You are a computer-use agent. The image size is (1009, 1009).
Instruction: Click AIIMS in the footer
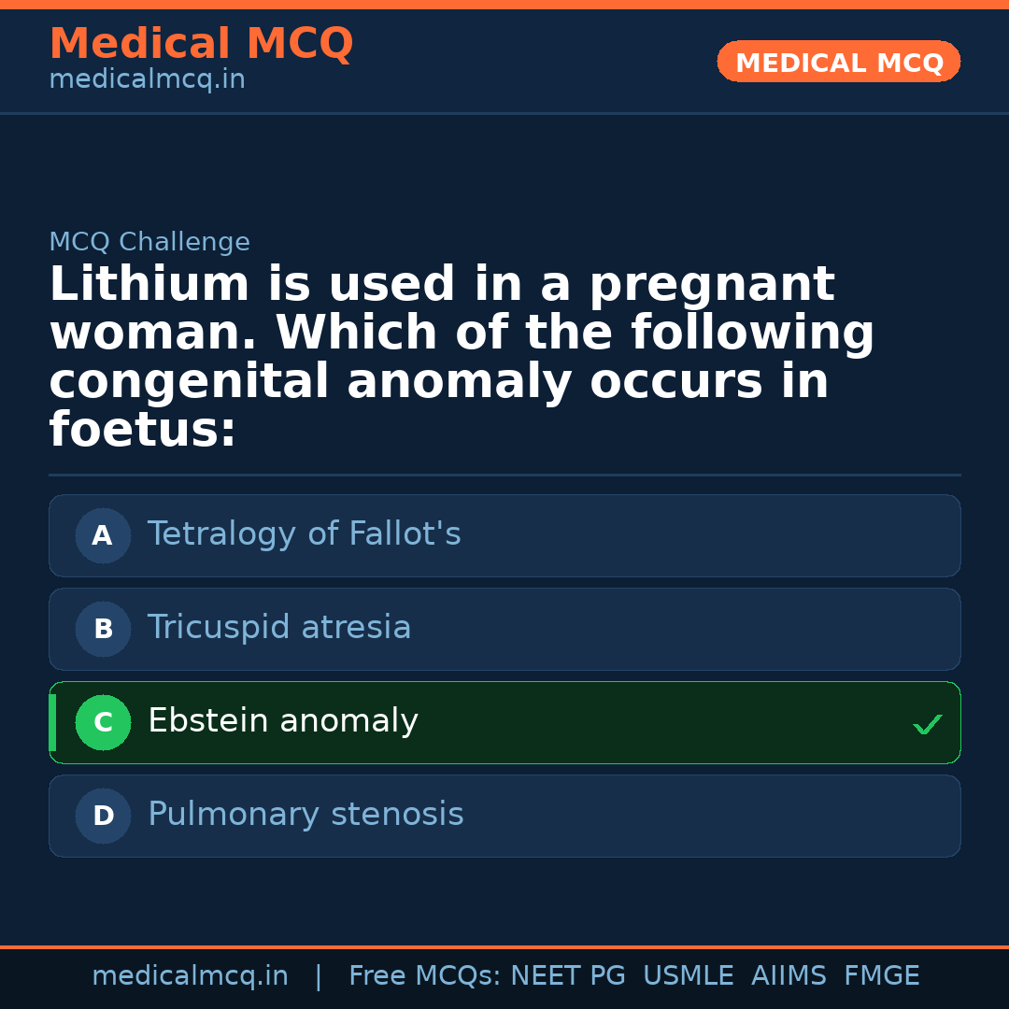tap(789, 976)
